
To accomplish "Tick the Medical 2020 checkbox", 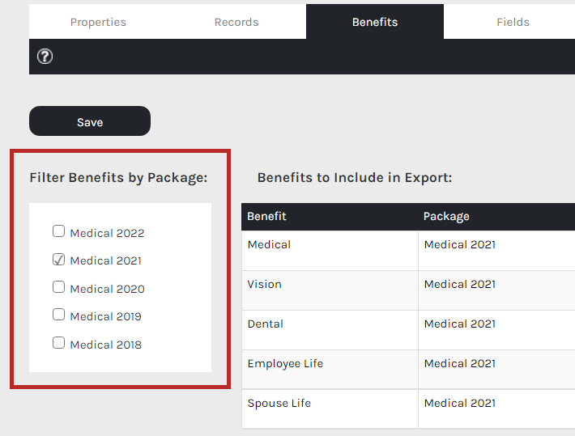I will click(58, 287).
